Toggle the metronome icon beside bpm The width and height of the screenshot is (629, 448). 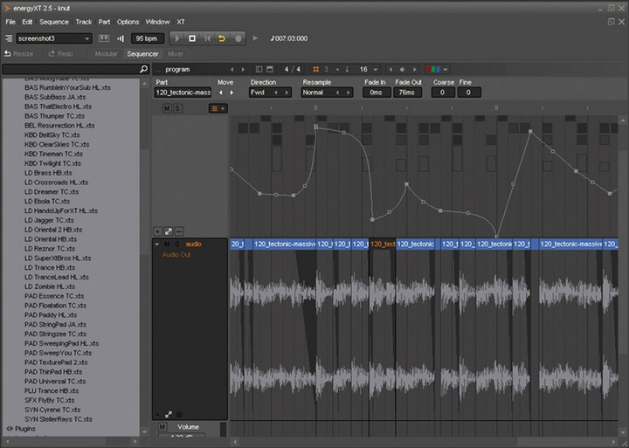[121, 38]
